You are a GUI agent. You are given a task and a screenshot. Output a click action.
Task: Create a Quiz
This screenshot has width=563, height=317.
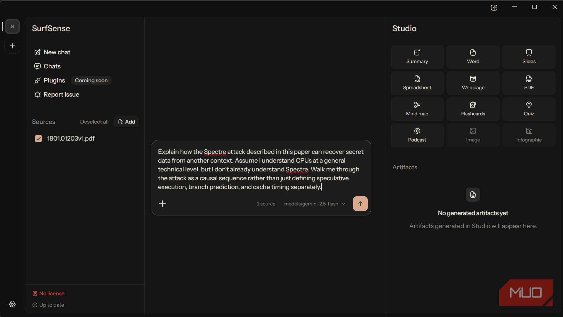pos(529,109)
